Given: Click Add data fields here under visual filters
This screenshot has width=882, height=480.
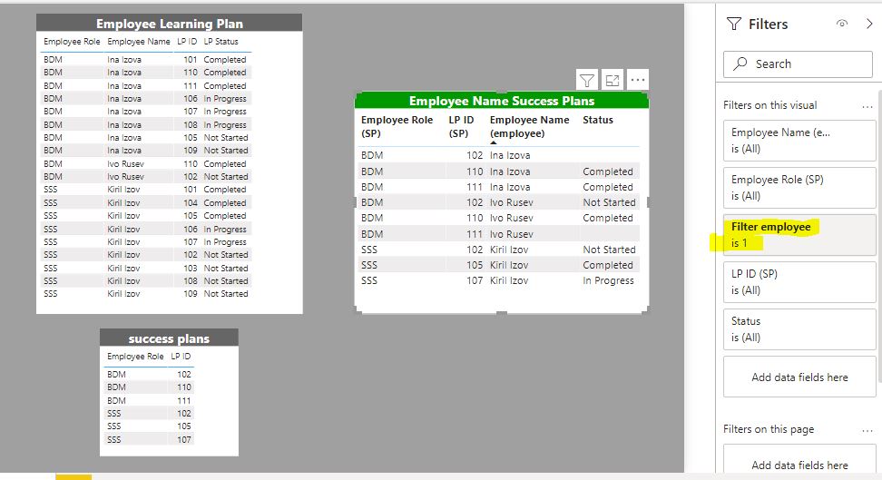Looking at the screenshot, I should coord(799,377).
